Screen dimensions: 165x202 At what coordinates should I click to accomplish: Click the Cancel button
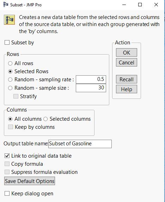click(127, 62)
